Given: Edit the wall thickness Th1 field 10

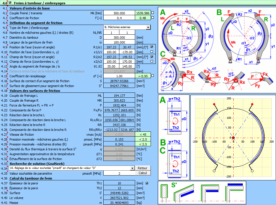Looking at the screenshot, I should [119, 183].
